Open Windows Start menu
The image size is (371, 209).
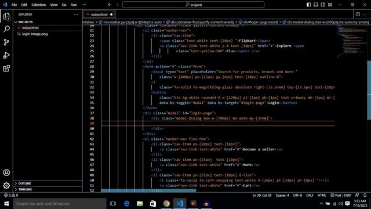[6, 204]
